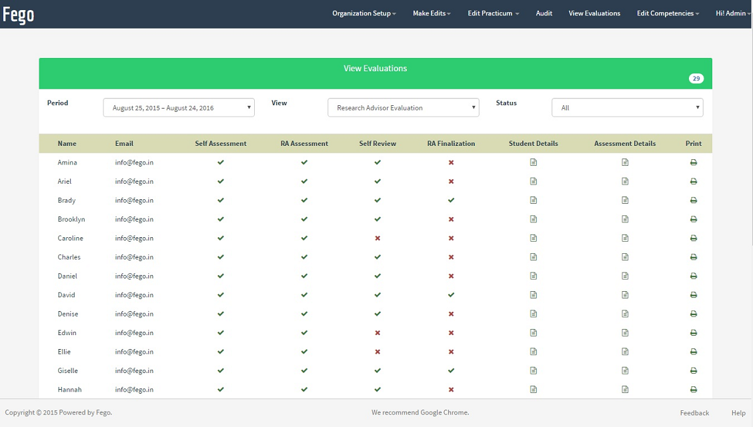Viewport: 753px width, 427px height.
Task: Open the Organization Setup menu
Action: (x=363, y=13)
